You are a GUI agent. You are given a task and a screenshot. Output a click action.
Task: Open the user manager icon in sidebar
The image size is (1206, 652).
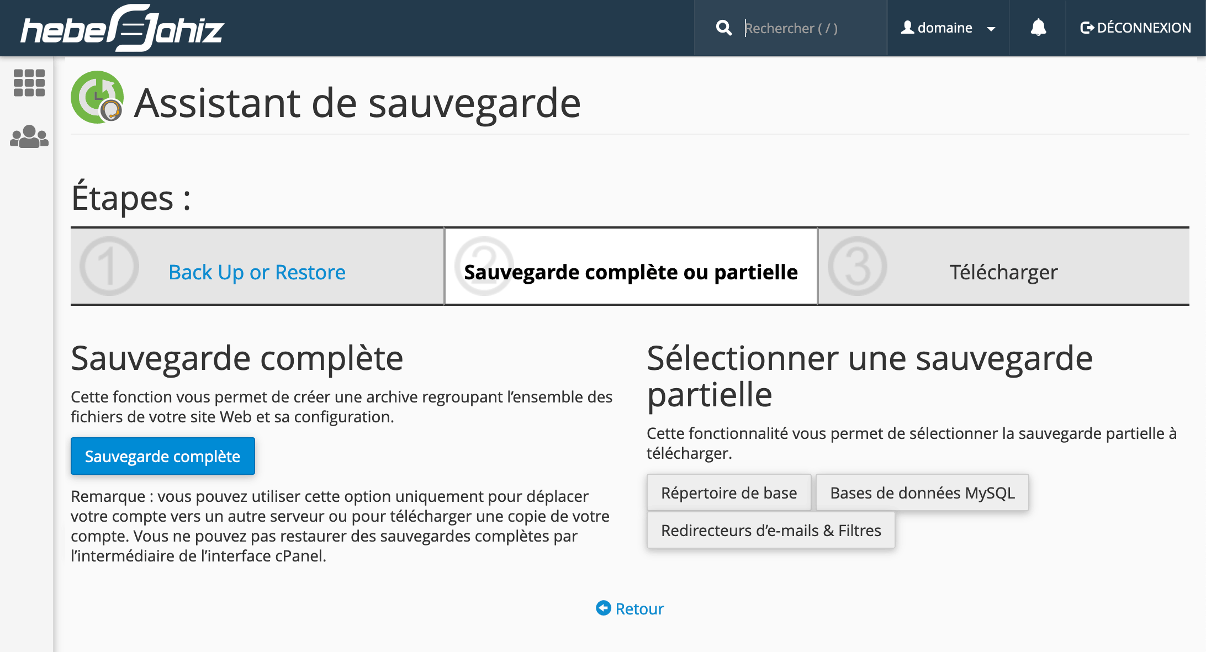click(x=29, y=136)
